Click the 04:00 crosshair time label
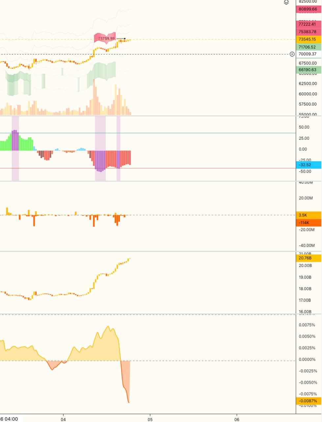The image size is (322, 422). click(x=9, y=419)
